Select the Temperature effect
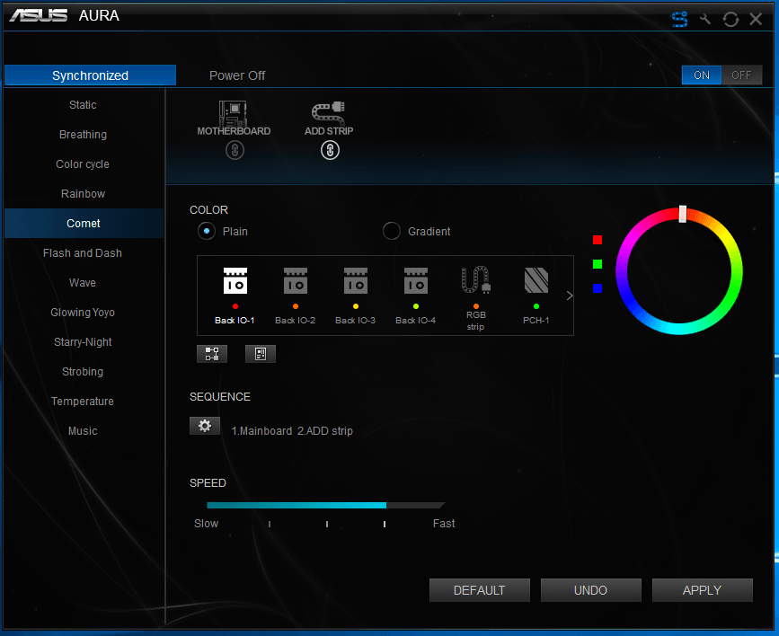 point(83,402)
